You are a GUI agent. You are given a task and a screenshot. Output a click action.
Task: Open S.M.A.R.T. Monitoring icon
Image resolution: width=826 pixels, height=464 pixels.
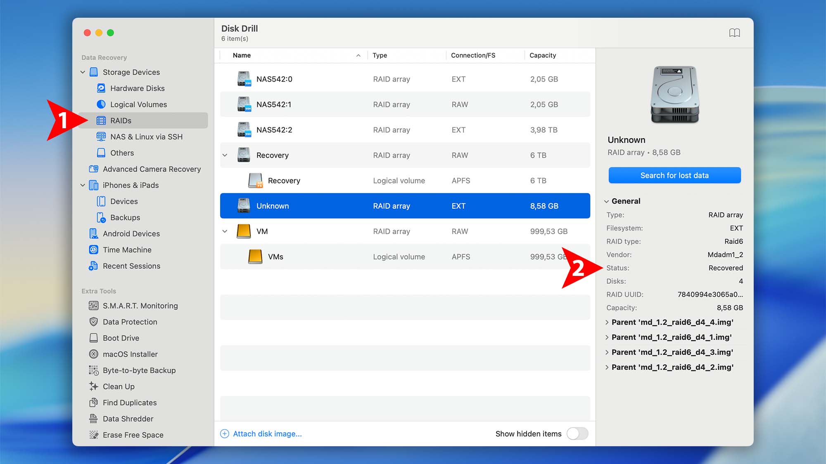tap(94, 306)
